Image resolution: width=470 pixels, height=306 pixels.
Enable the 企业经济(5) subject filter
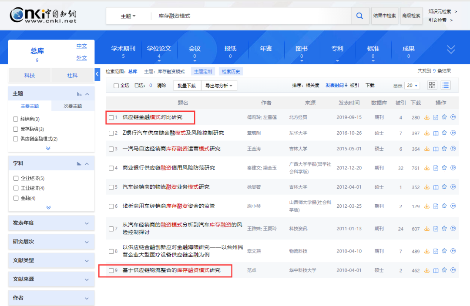pos(16,178)
